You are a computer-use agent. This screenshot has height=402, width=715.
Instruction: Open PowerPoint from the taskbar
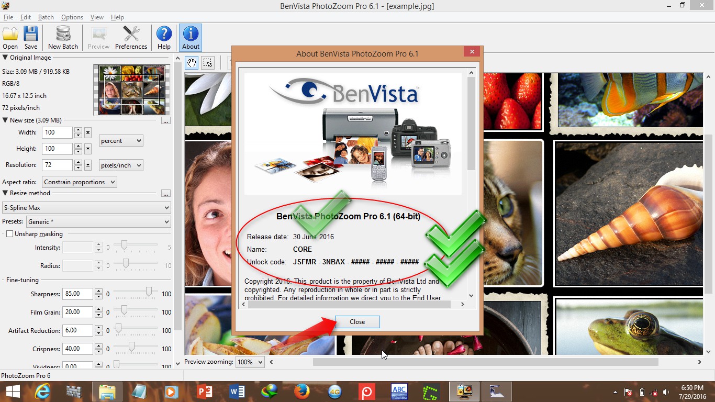coord(204,391)
